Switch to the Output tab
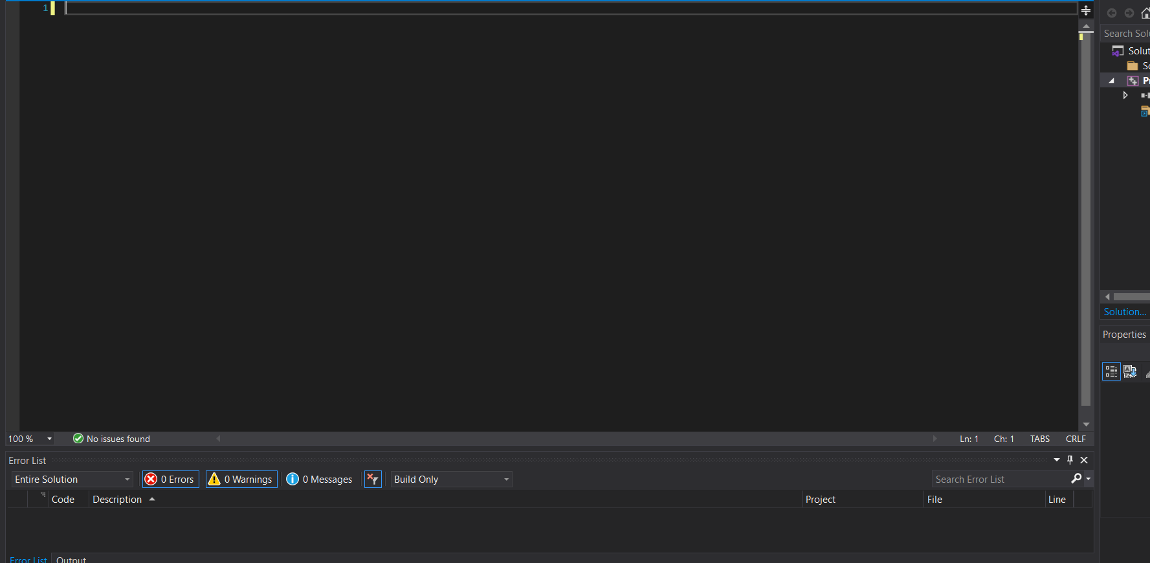 pos(71,559)
